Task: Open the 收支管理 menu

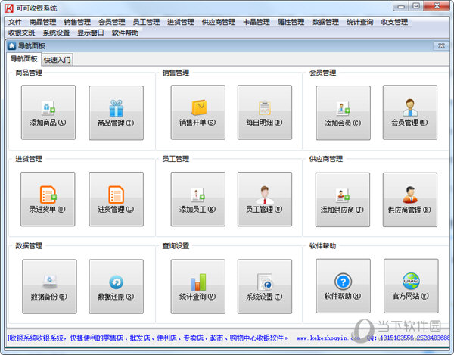Action: (x=395, y=22)
